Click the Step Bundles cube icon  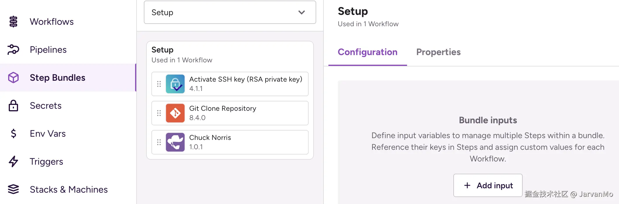pos(13,78)
